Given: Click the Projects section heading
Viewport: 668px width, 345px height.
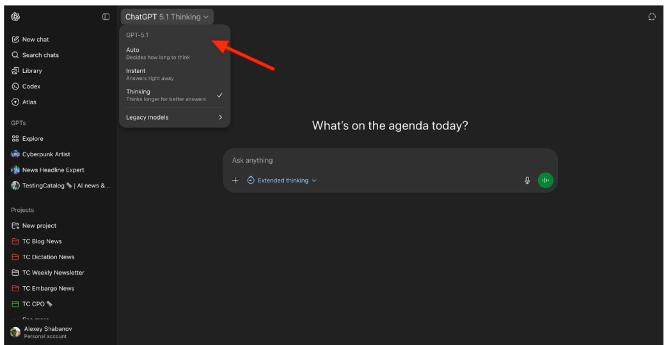Looking at the screenshot, I should (22, 210).
